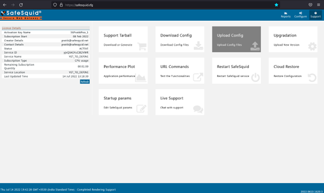Click the cart icon on Support Tarball

142,46
